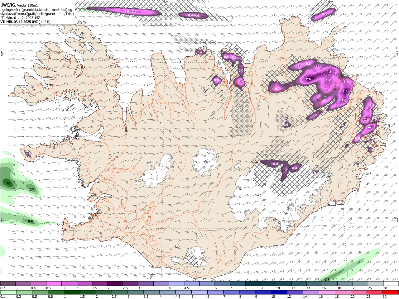Pick the darkest green swatch between 1 and 1.5

coord(71,292)
